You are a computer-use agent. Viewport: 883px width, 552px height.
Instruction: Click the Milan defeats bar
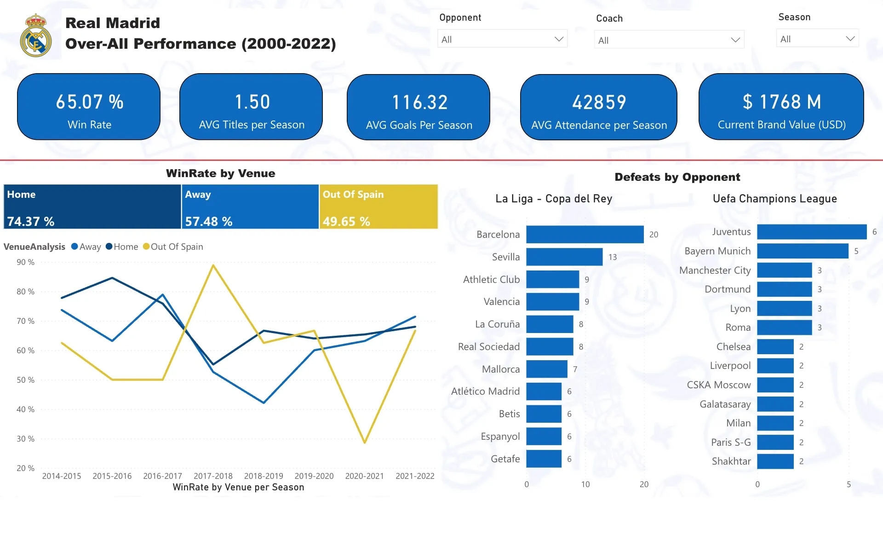(775, 423)
